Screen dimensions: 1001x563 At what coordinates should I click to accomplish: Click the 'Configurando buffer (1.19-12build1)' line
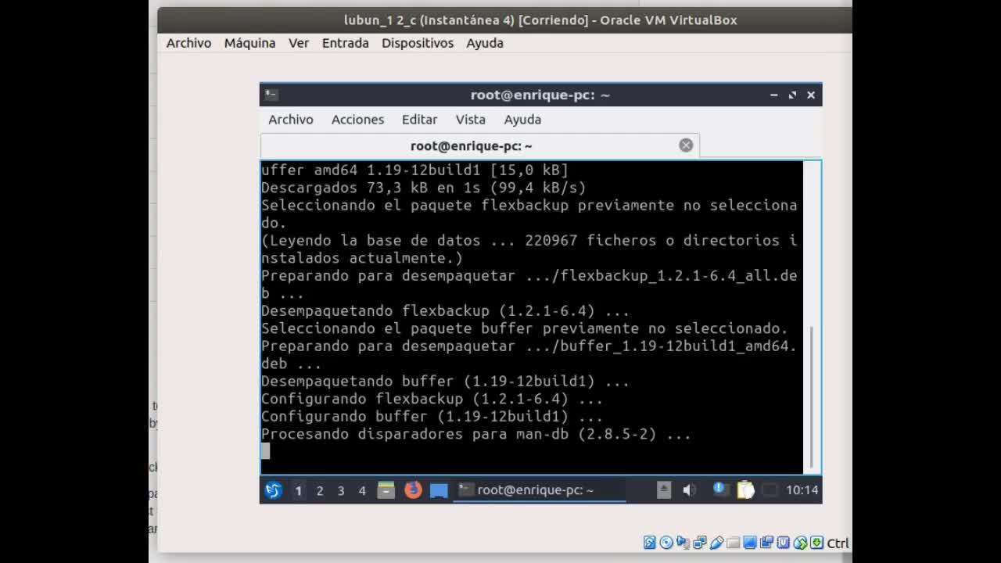[432, 416]
